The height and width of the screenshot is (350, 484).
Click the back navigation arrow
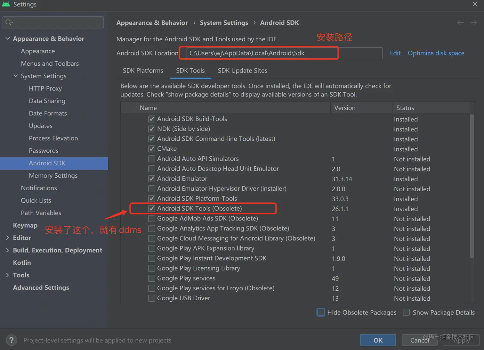460,22
